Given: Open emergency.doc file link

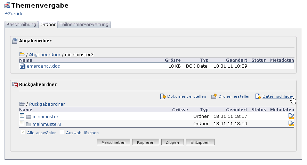Looking at the screenshot, I should click(x=43, y=66).
